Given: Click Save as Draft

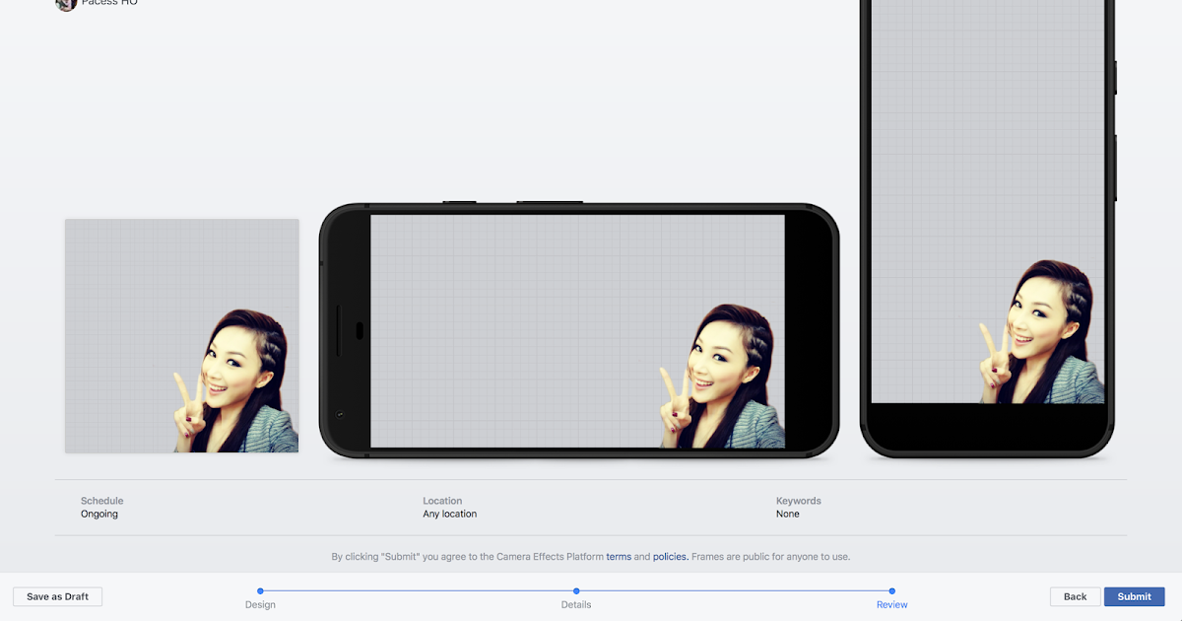Looking at the screenshot, I should [x=57, y=596].
